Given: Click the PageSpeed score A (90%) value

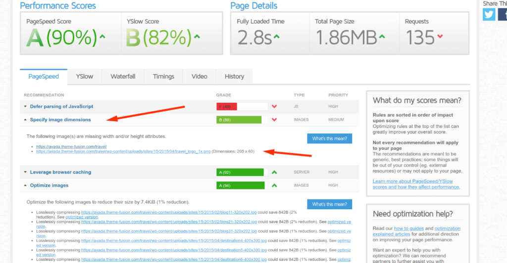Looking at the screenshot, I should (x=62, y=38).
